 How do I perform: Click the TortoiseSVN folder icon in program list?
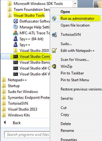tap(4, 103)
